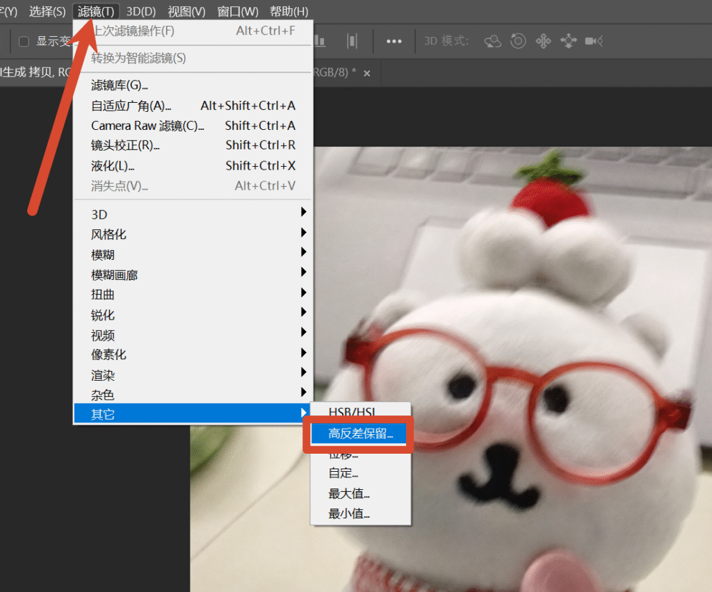Screen dimensions: 712x592
Task: Select the 3D slide object icon
Action: click(568, 41)
